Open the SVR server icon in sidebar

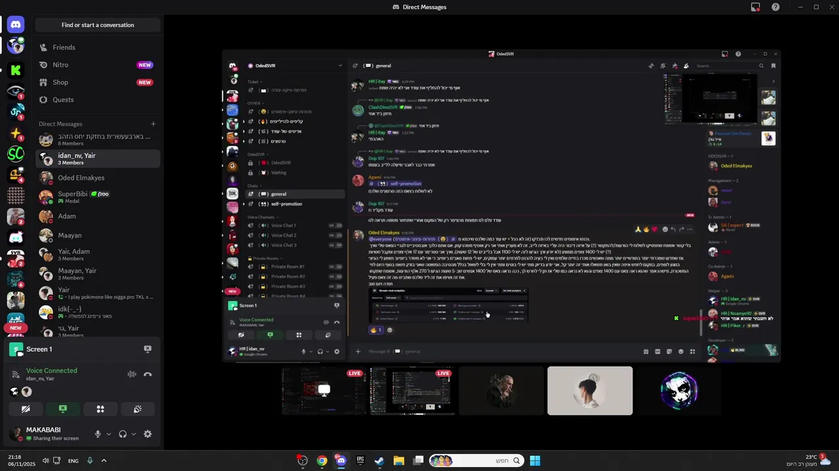(16, 258)
